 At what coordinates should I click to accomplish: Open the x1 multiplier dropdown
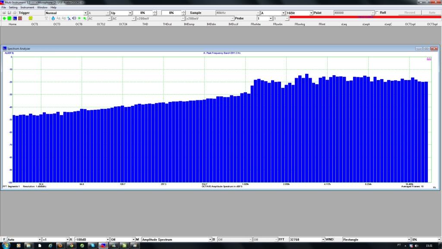pos(56,239)
